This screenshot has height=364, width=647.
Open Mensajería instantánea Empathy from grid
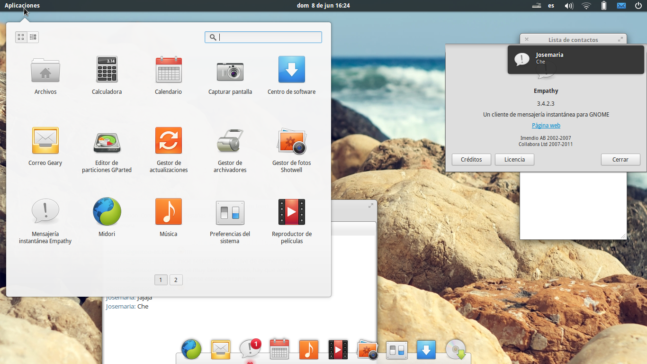pyautogui.click(x=45, y=221)
